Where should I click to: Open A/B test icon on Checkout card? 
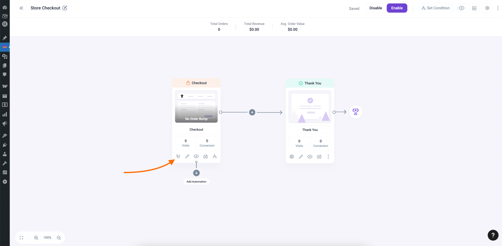[x=205, y=156]
